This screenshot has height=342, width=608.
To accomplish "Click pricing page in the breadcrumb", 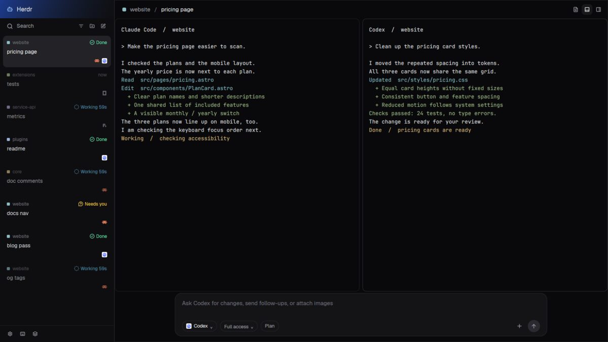I will [177, 10].
